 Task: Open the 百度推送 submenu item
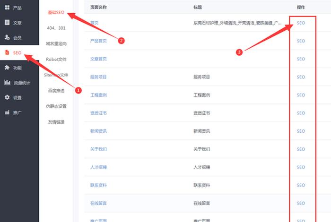tap(56, 91)
